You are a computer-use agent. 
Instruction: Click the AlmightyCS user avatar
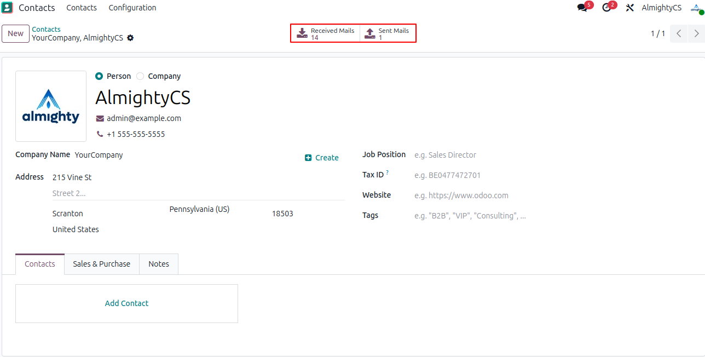click(x=696, y=8)
